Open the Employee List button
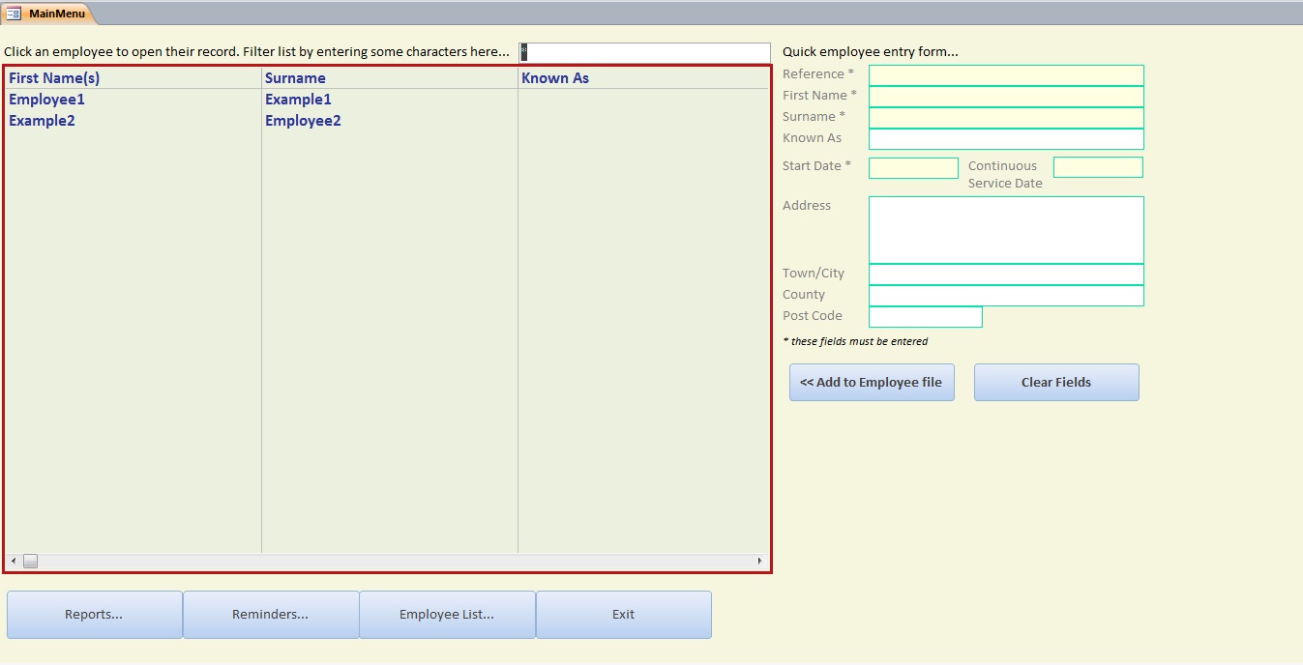This screenshot has width=1303, height=665. 447,615
